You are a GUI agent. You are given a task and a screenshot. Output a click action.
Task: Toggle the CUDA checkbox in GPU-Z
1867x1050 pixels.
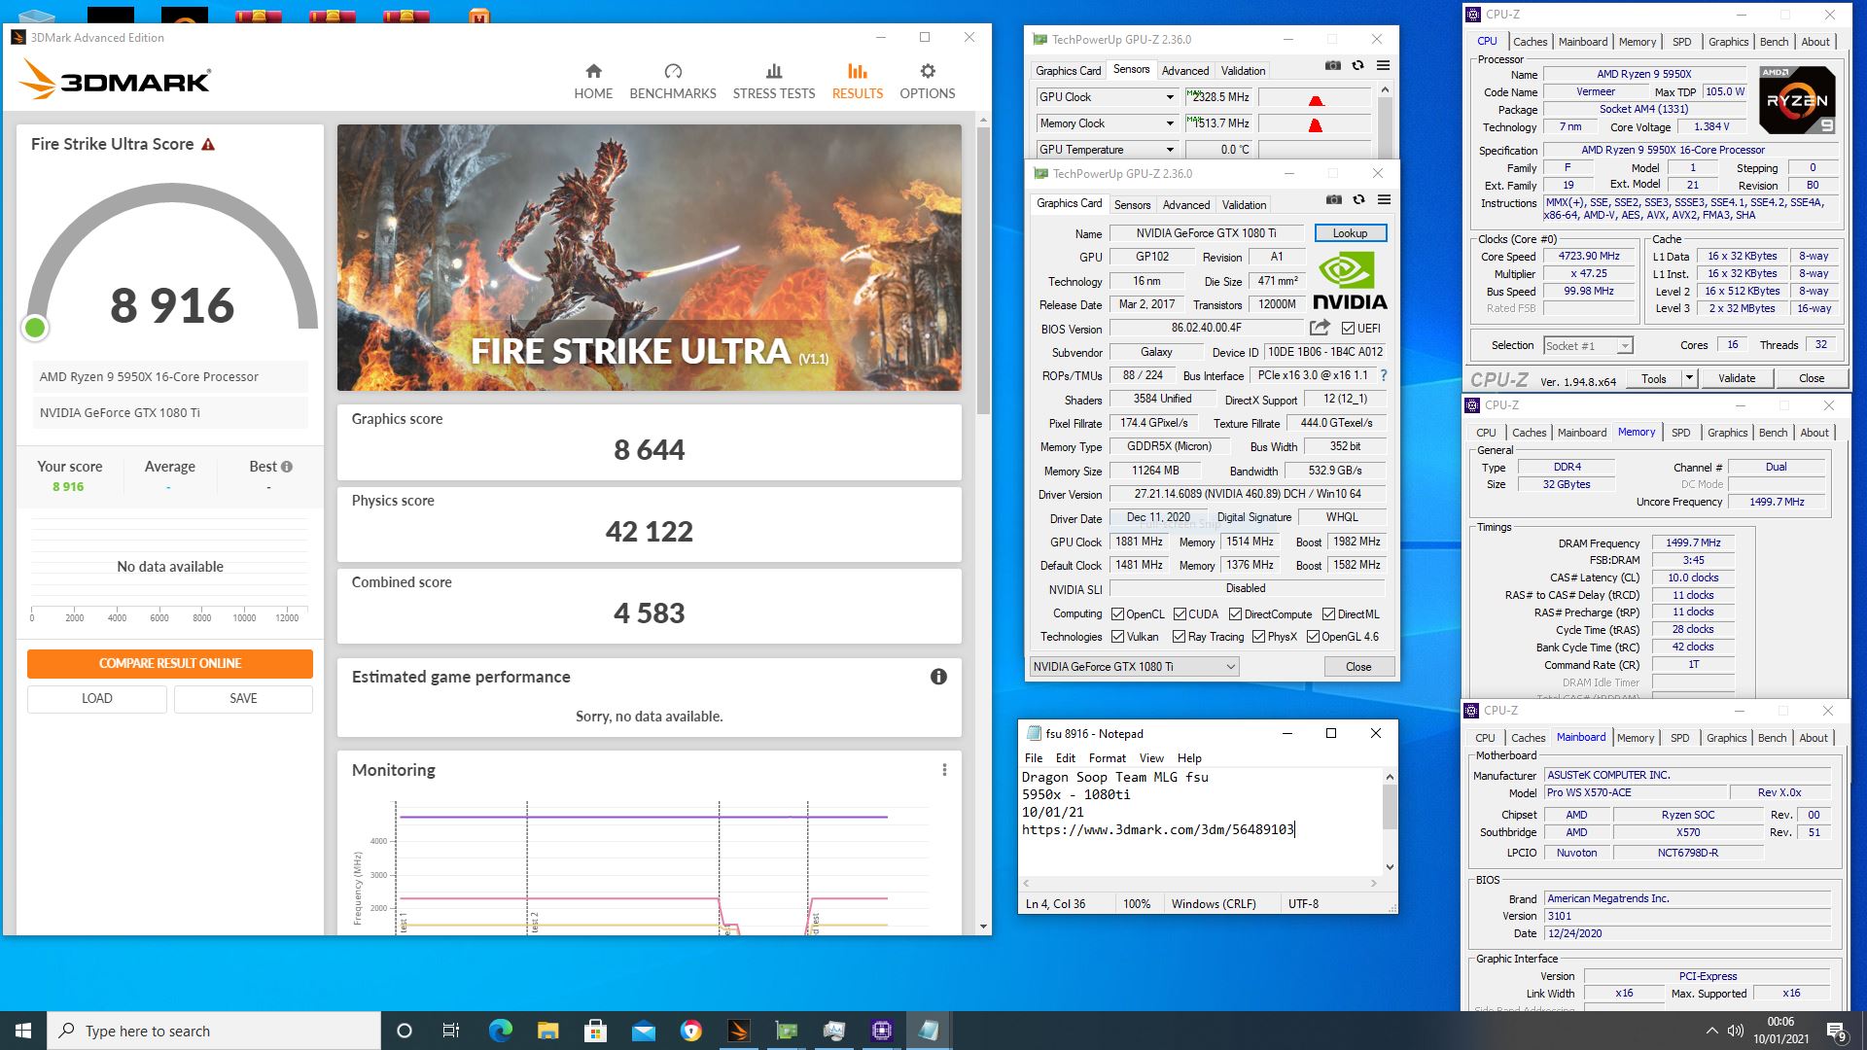(1180, 614)
